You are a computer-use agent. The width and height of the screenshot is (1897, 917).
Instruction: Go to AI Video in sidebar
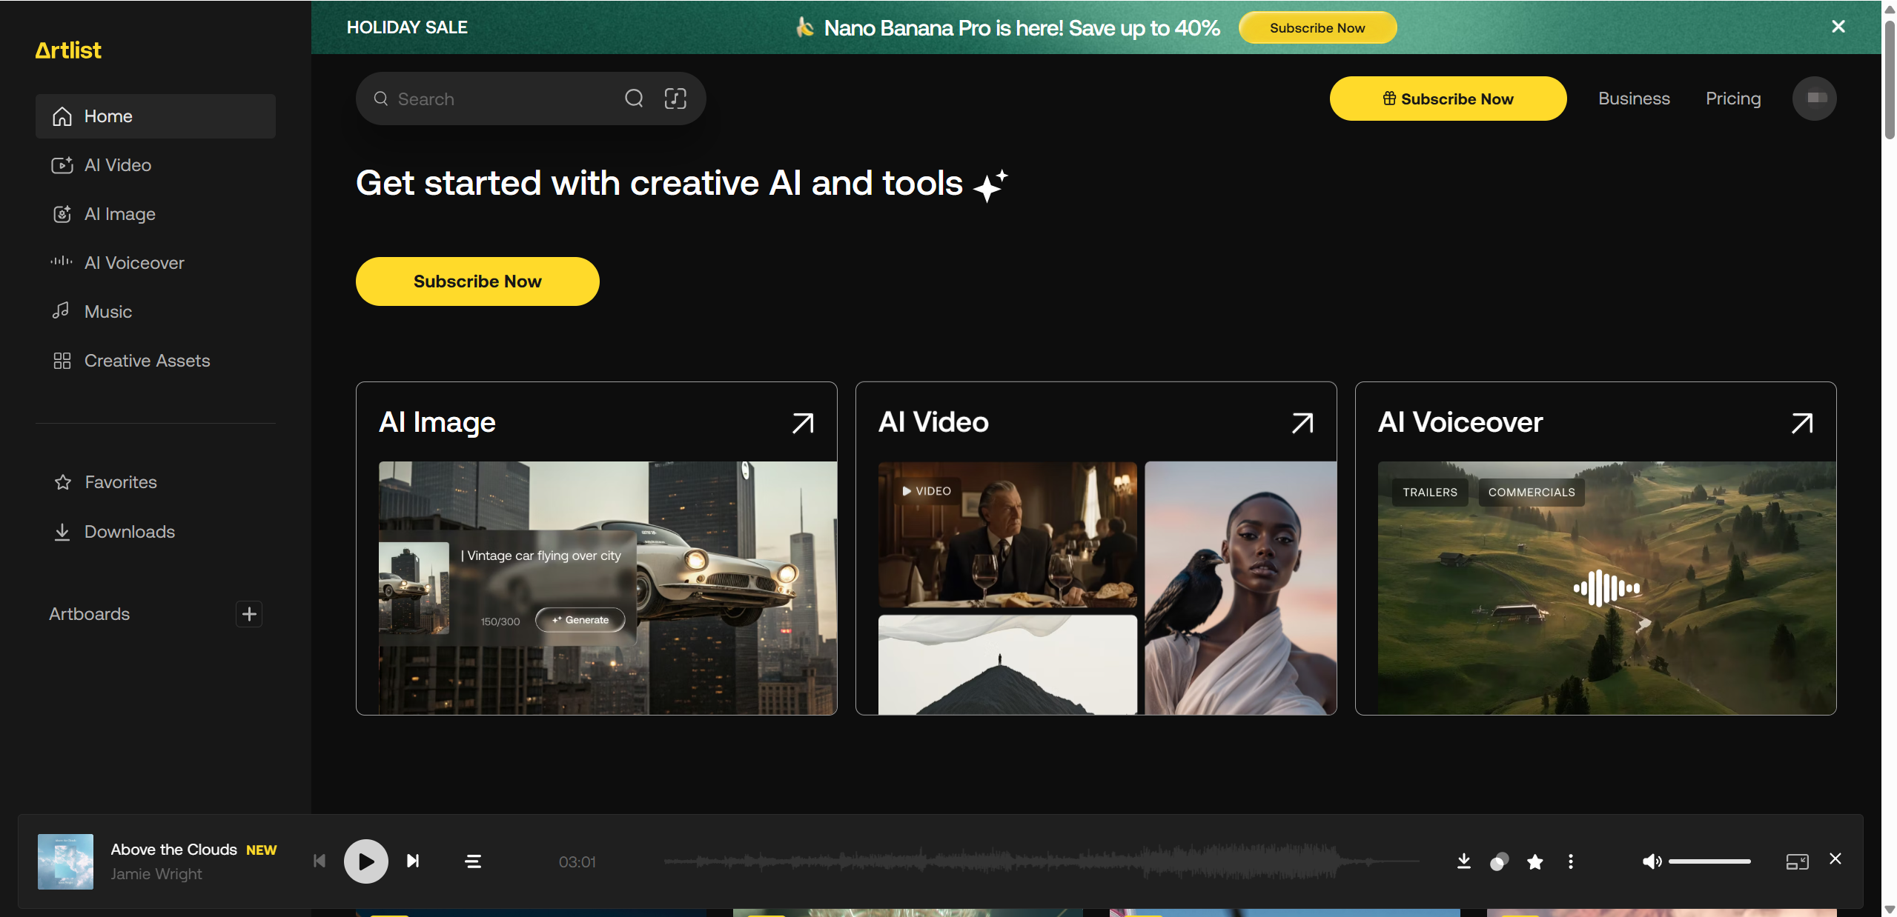118,165
